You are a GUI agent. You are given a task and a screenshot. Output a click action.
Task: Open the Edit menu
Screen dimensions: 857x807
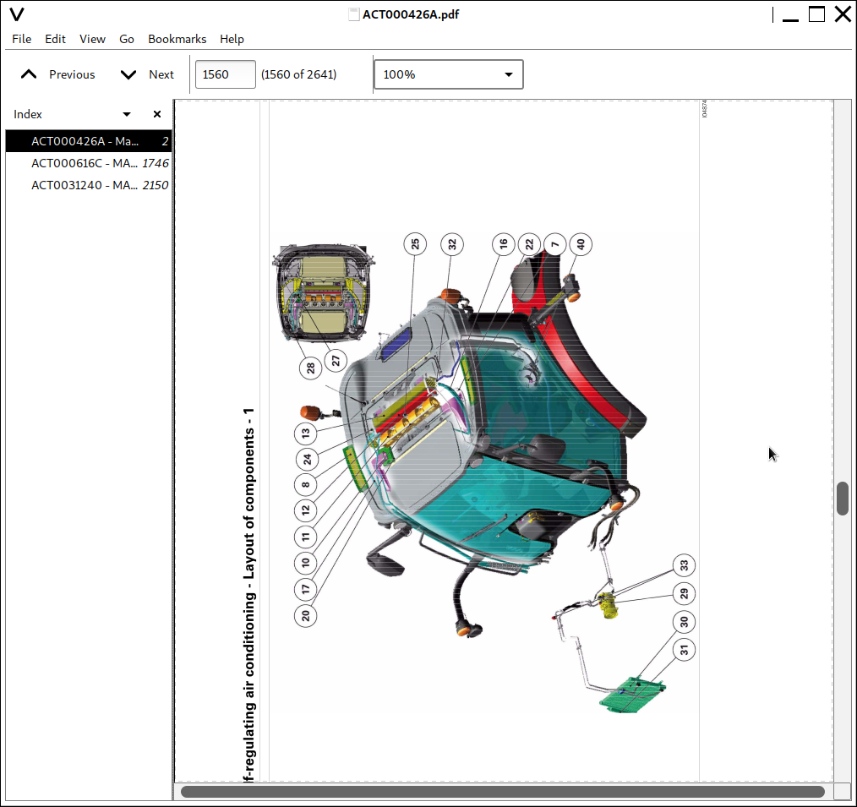point(55,39)
